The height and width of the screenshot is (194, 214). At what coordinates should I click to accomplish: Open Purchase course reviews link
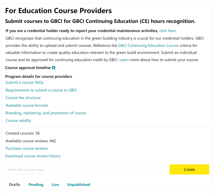click(x=27, y=149)
